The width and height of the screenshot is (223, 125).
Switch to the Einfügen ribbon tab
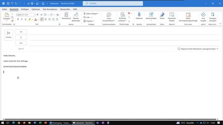coord(25,9)
